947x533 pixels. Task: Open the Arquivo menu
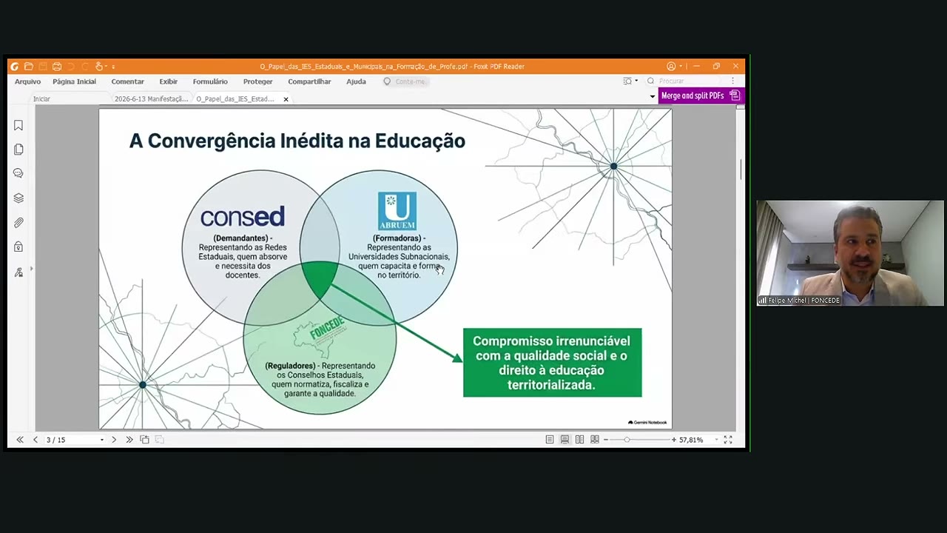[27, 81]
